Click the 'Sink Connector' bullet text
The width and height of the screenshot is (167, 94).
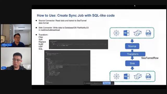(64, 29)
